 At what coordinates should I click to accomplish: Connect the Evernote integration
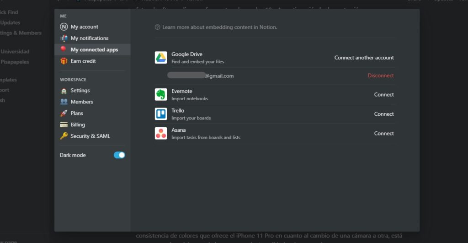[x=383, y=95]
